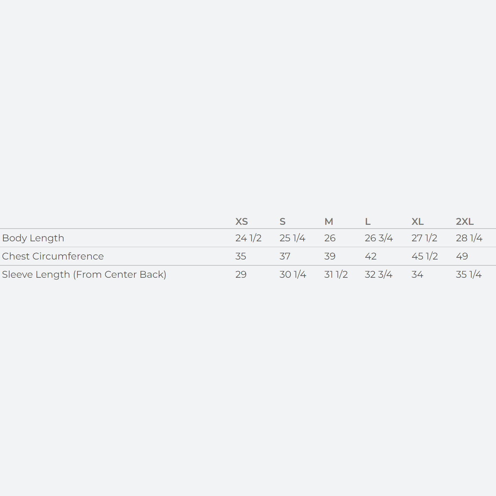The height and width of the screenshot is (496, 496).
Task: Select the Sleeve Length (From Center Back) label
Action: click(84, 274)
